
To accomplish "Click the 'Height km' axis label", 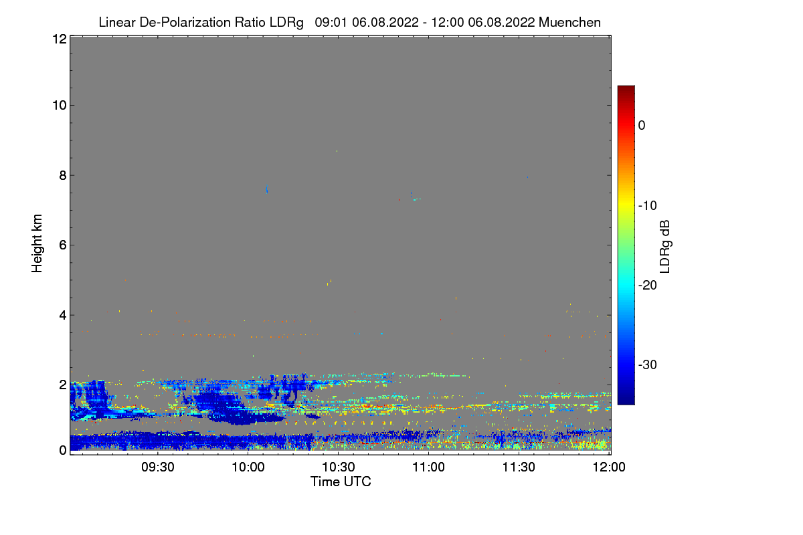I will click(37, 243).
